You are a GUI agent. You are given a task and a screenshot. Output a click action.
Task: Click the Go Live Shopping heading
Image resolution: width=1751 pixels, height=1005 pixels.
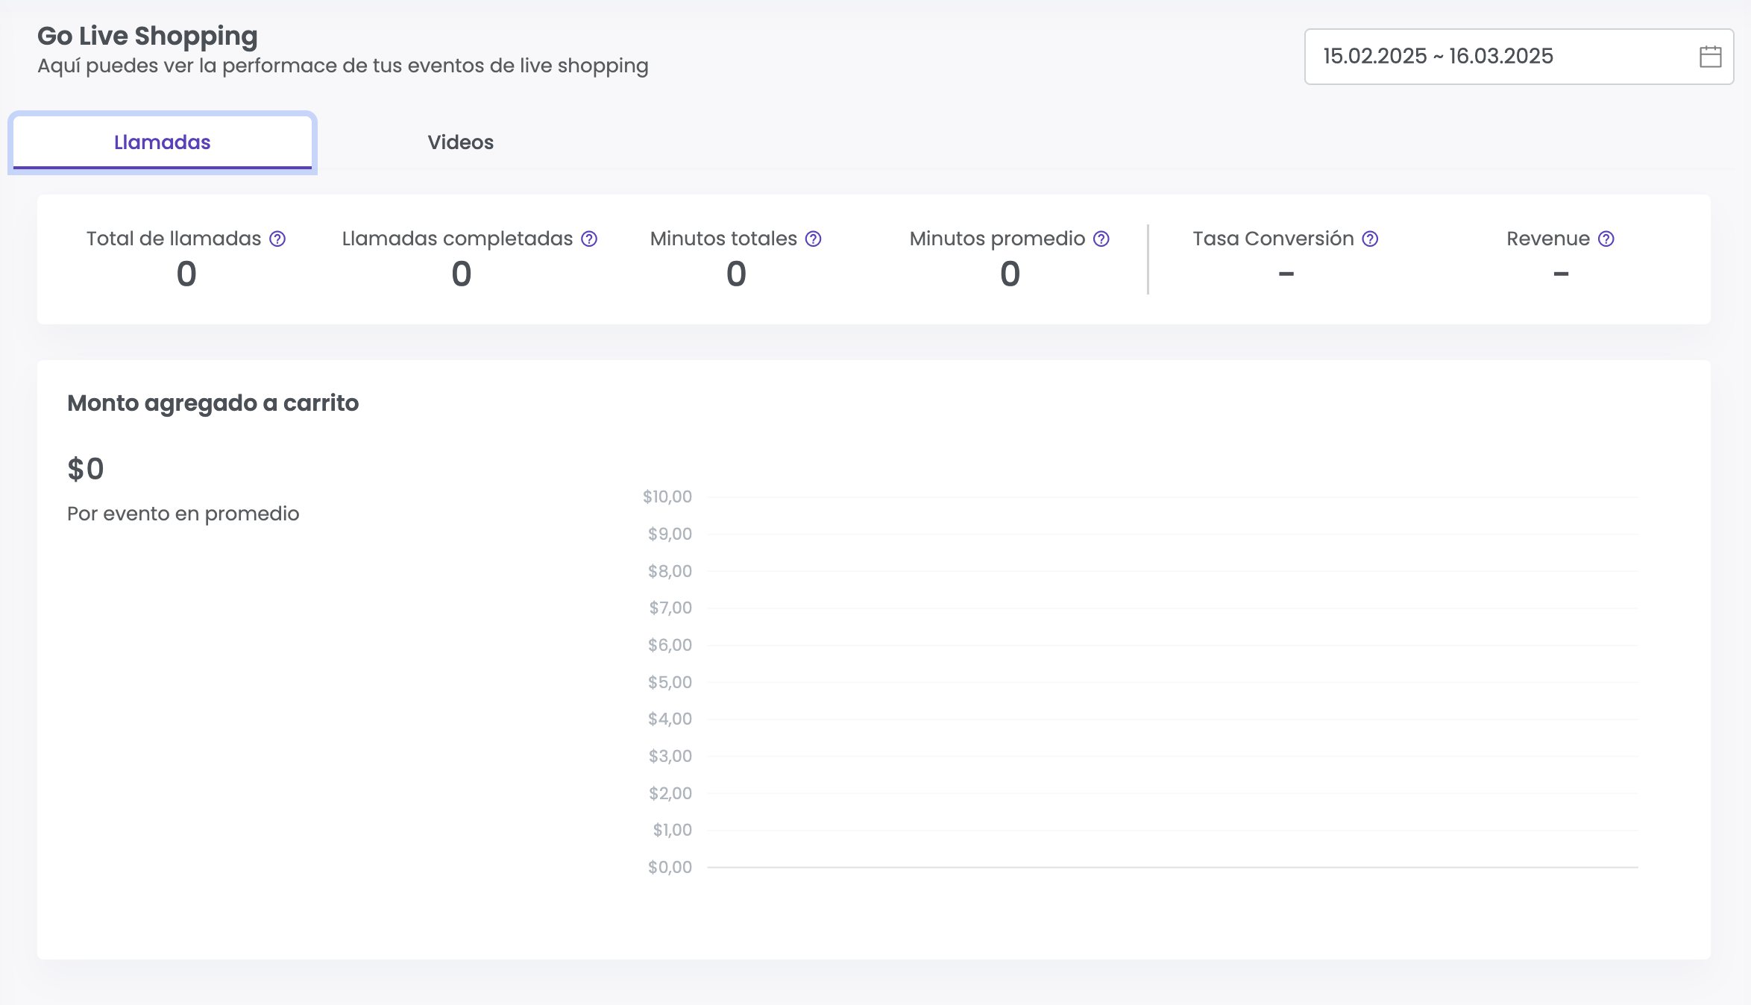147,36
